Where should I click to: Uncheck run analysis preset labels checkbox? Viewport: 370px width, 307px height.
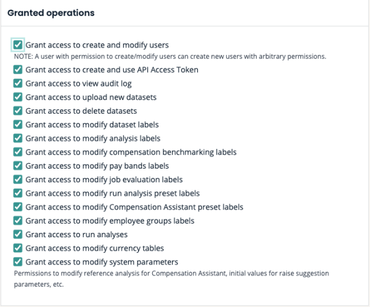point(18,193)
